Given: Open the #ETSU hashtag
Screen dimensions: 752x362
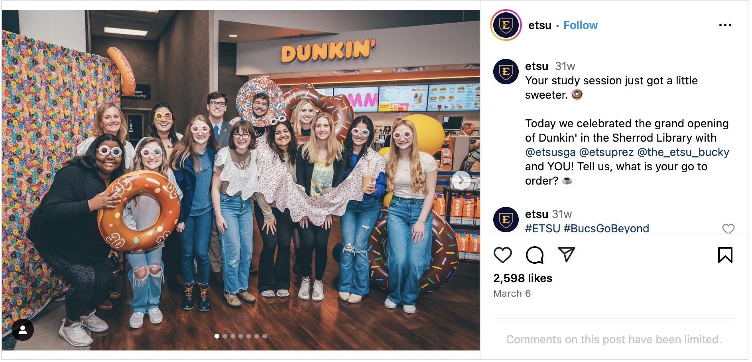Looking at the screenshot, I should coord(543,228).
